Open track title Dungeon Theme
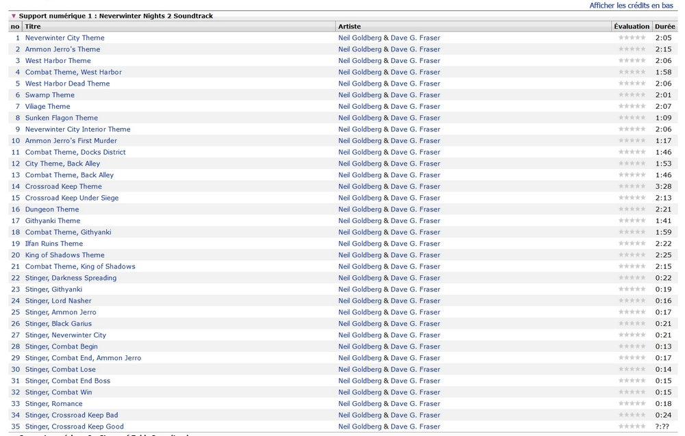Image resolution: width=685 pixels, height=436 pixels. 52,209
